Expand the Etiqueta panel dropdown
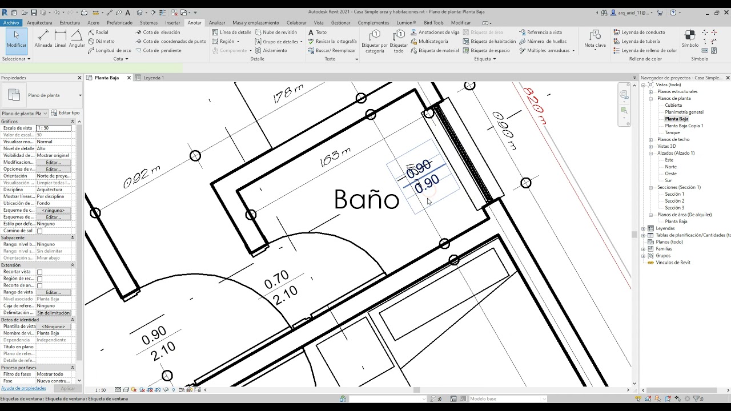 (x=485, y=59)
